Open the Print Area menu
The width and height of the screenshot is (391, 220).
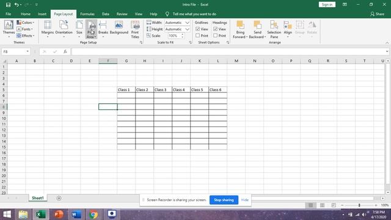(x=91, y=29)
